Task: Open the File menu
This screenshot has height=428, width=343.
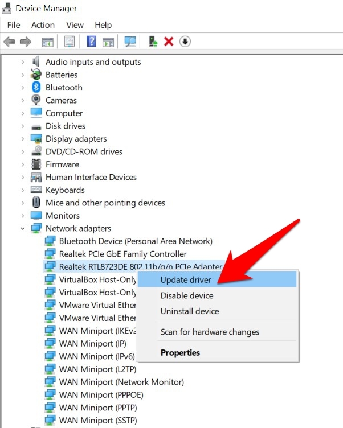Action: 14,25
